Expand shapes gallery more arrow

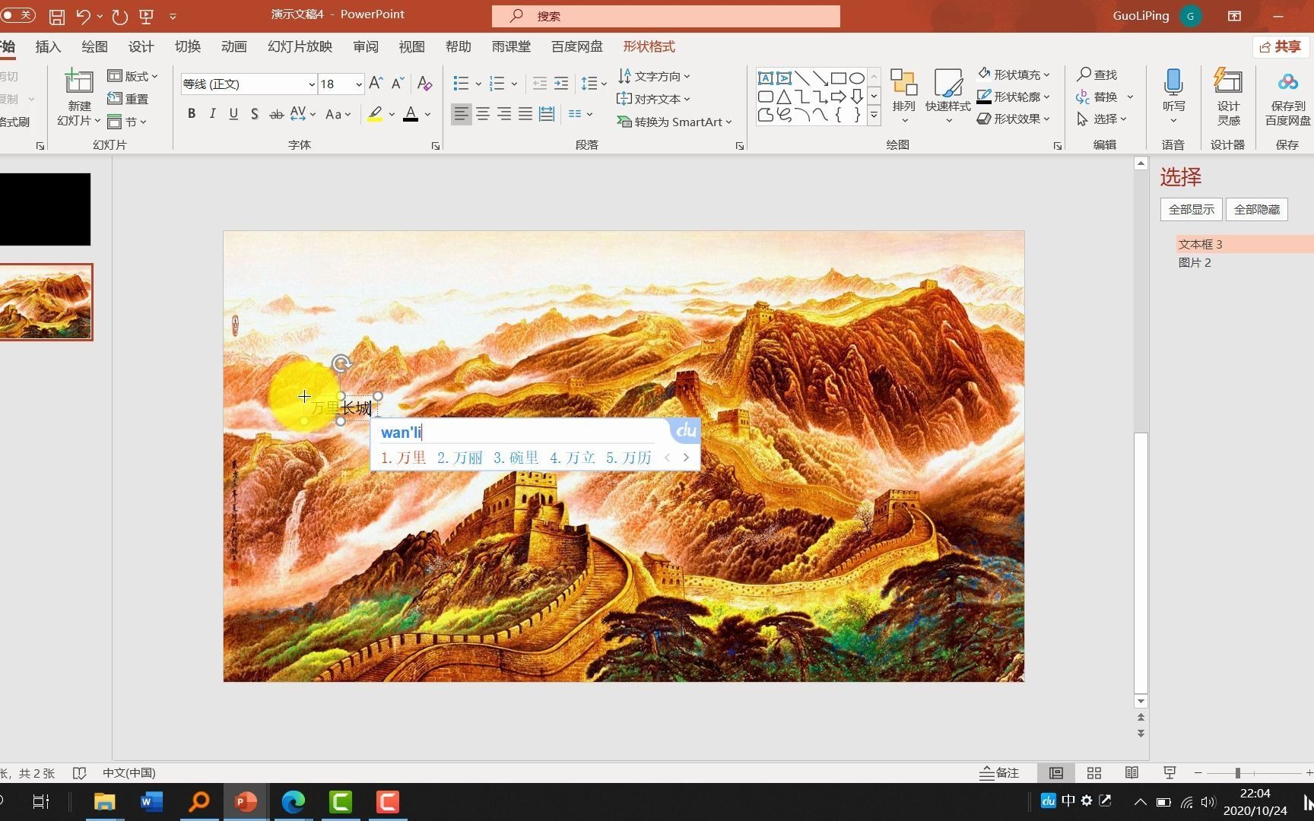tap(874, 116)
